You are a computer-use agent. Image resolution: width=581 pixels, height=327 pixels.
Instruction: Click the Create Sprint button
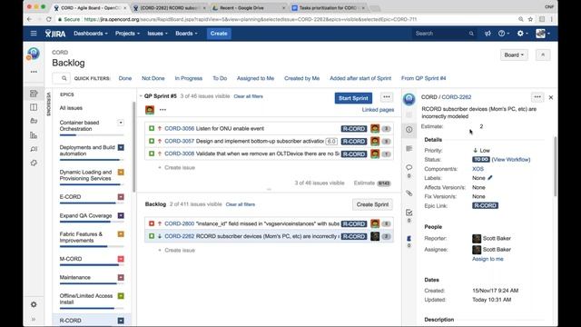pos(372,204)
